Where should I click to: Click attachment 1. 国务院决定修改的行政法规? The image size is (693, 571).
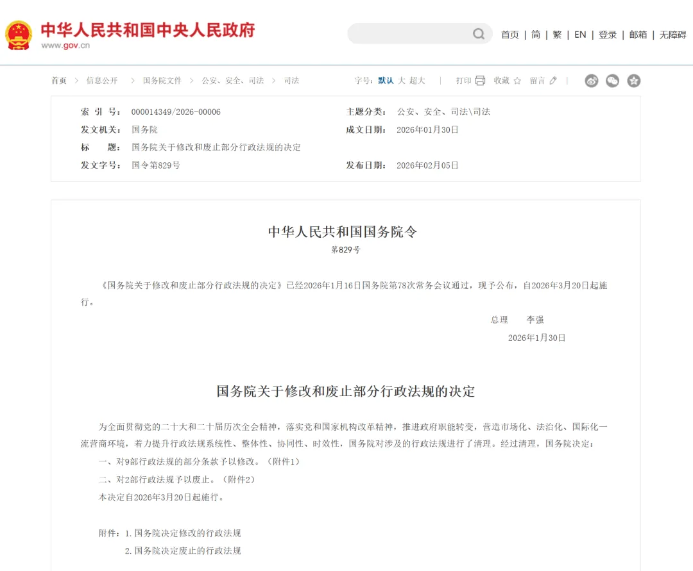click(183, 533)
